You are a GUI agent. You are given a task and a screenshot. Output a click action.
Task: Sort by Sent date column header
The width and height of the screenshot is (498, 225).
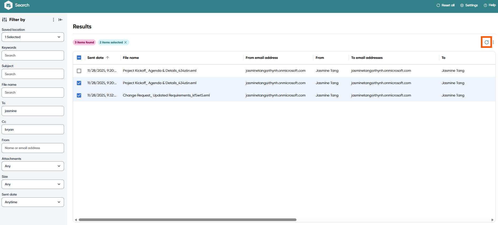[x=95, y=58]
